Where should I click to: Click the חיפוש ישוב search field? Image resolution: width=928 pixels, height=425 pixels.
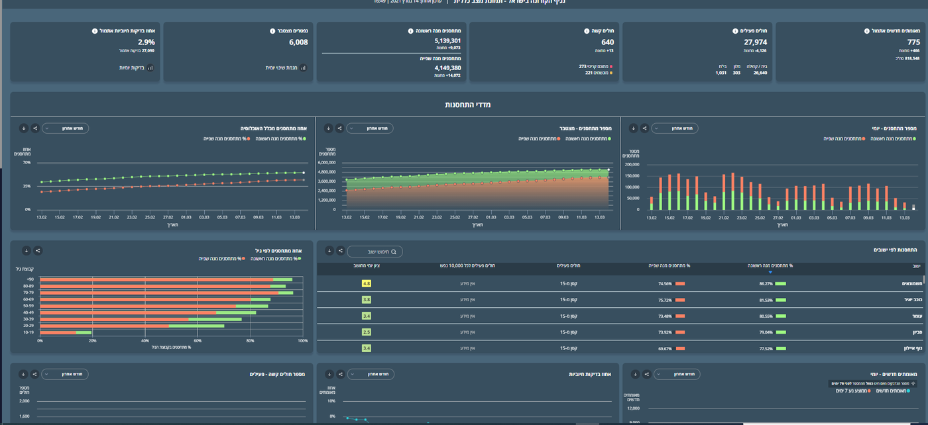coord(375,252)
